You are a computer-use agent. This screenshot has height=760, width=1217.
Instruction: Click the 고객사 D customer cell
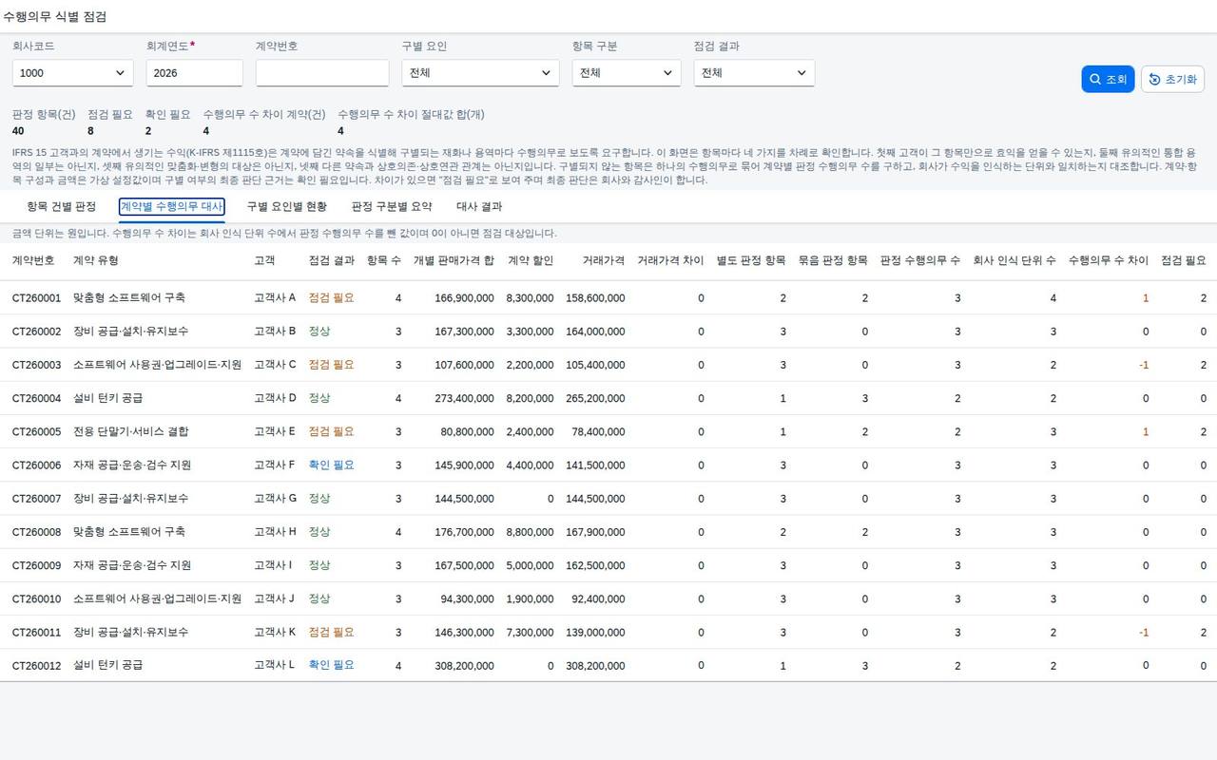[x=276, y=398]
